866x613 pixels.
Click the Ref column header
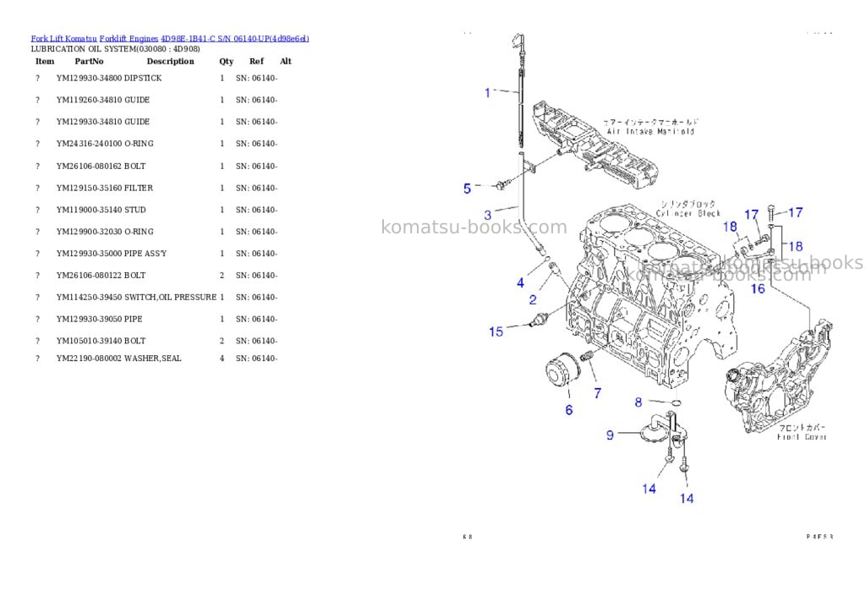pyautogui.click(x=256, y=61)
